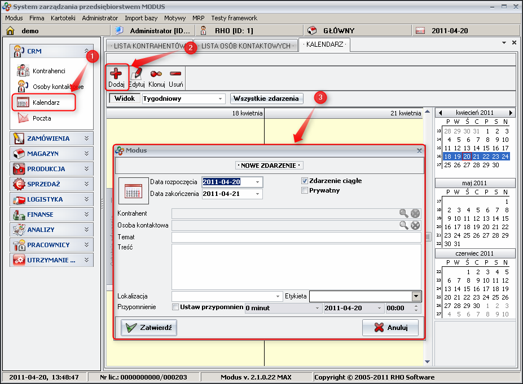The image size is (523, 384).
Task: Toggle the Zdarzenie ciągłe checkbox
Action: pyautogui.click(x=305, y=181)
